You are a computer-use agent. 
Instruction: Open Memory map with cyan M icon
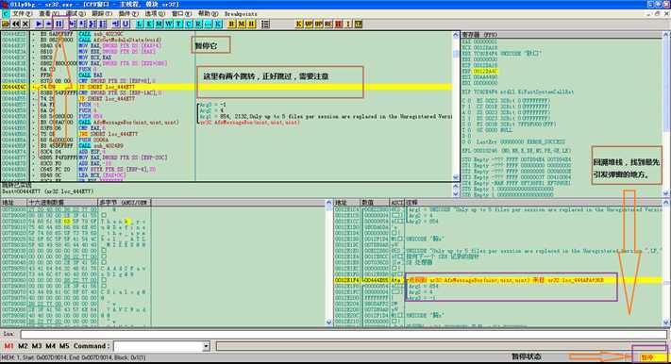(159, 24)
